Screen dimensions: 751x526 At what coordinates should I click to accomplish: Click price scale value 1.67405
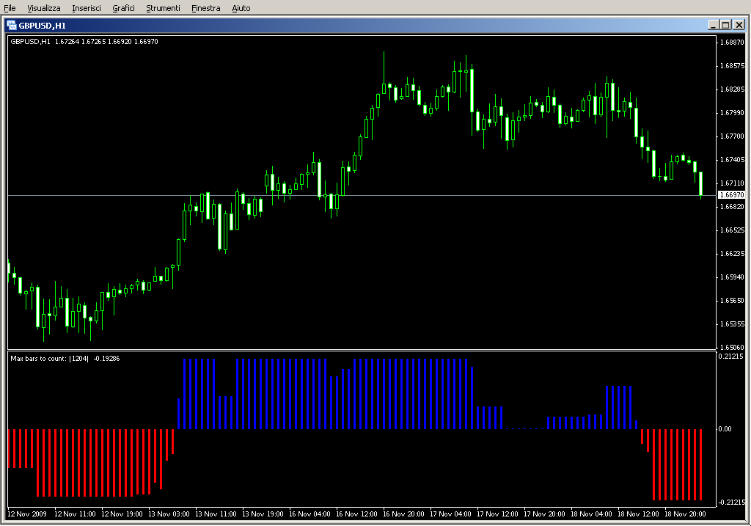click(732, 159)
